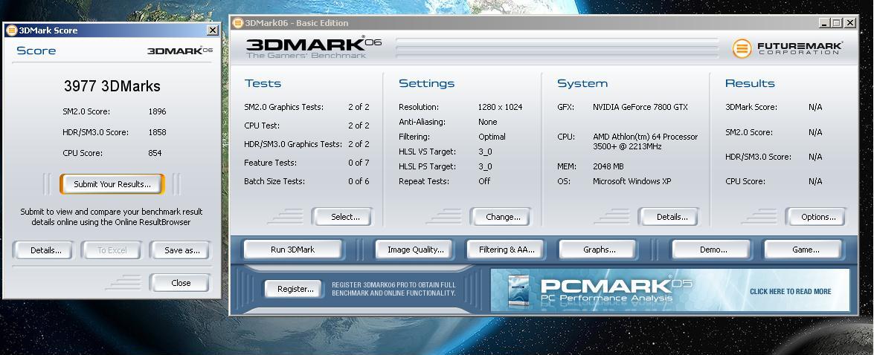
Task: Click the Feature Tests count 0 of 7
Action: pos(359,163)
